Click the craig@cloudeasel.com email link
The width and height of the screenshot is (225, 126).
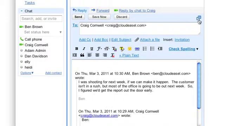pyautogui.click(x=99, y=115)
